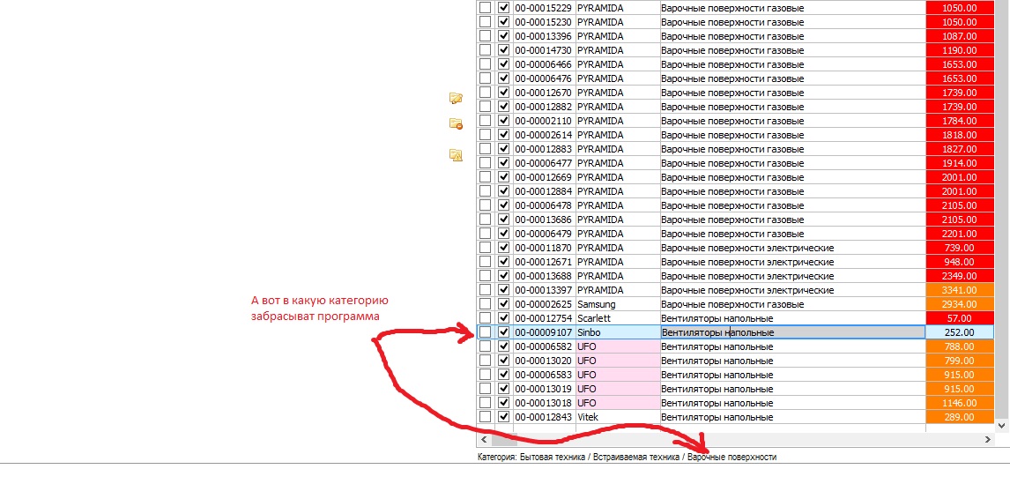Untick the checked box in row 00-00013397
1010x484 pixels.
point(504,290)
